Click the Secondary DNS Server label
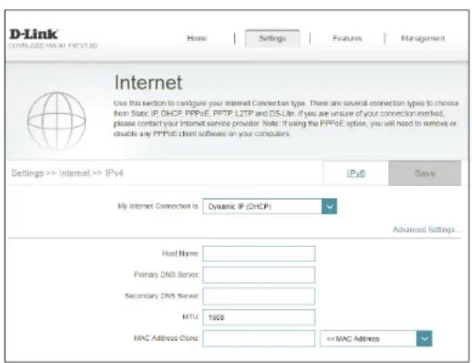This screenshot has width=472, height=363. tap(161, 296)
